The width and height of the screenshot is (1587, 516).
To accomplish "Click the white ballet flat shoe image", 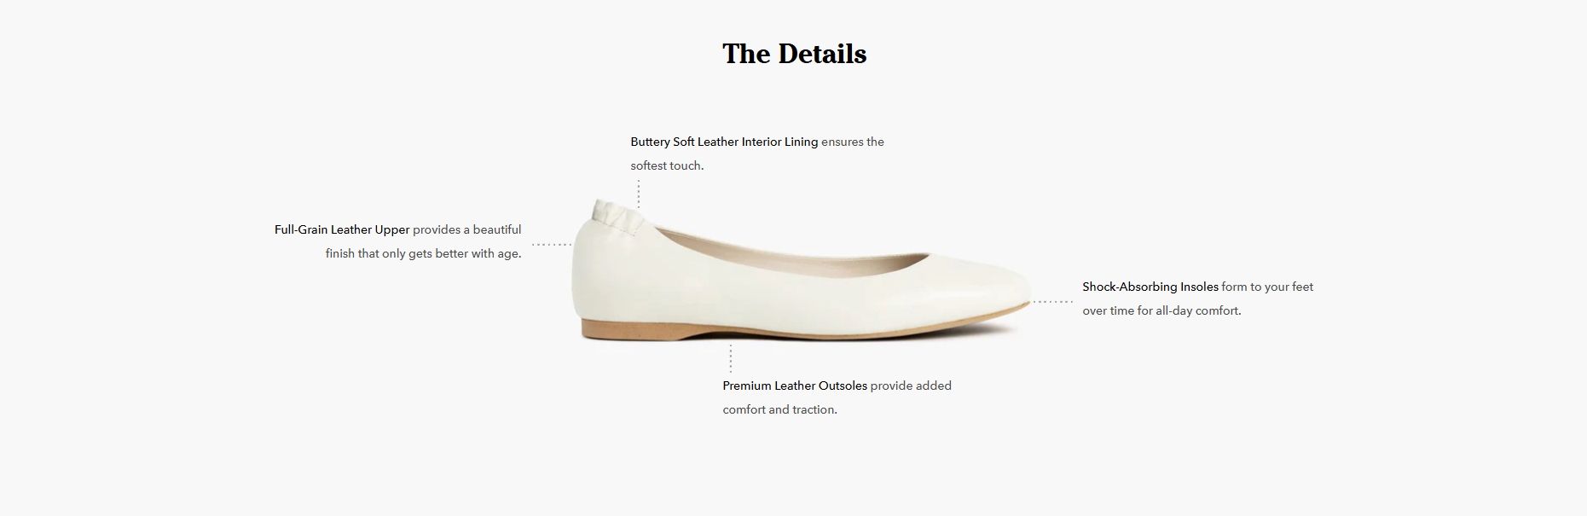I will pyautogui.click(x=802, y=270).
